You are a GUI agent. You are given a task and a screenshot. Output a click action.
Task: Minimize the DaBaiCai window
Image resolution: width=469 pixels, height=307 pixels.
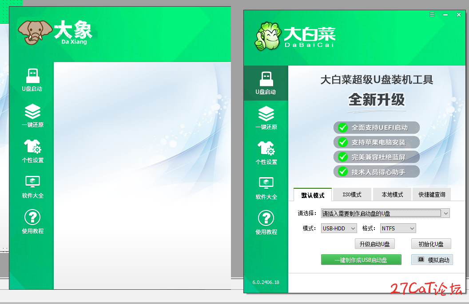coord(445,15)
